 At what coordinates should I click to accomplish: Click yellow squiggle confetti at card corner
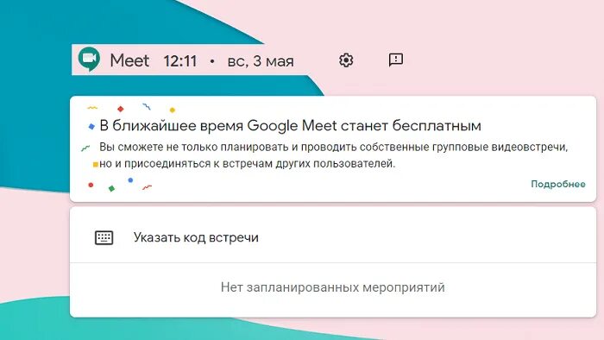[92, 108]
